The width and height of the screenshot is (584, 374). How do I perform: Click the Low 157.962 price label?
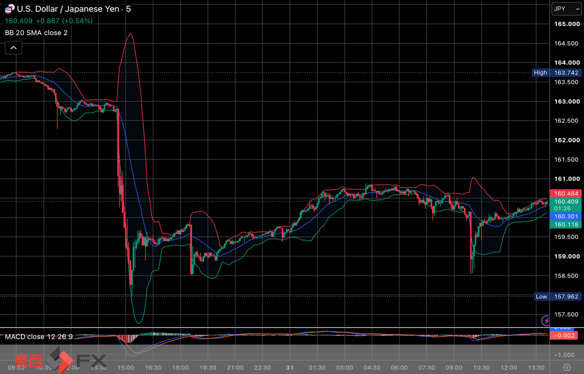click(x=557, y=297)
